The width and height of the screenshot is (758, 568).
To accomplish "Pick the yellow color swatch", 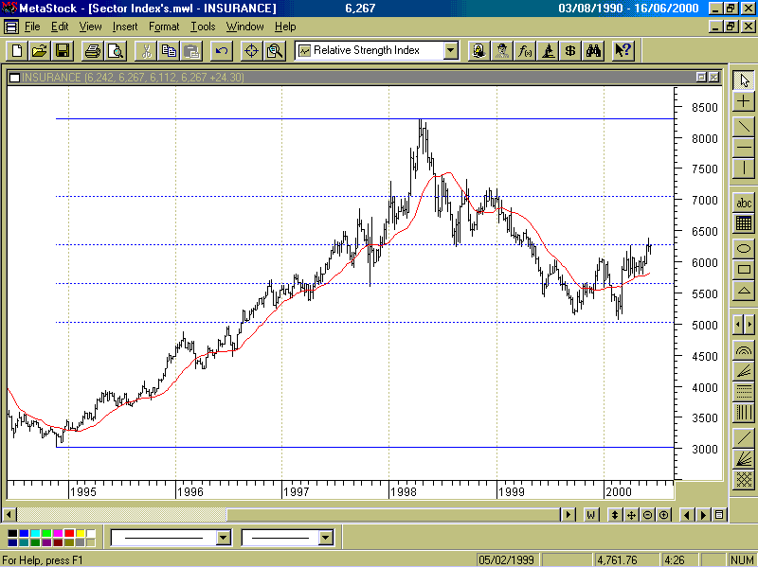I will [81, 533].
